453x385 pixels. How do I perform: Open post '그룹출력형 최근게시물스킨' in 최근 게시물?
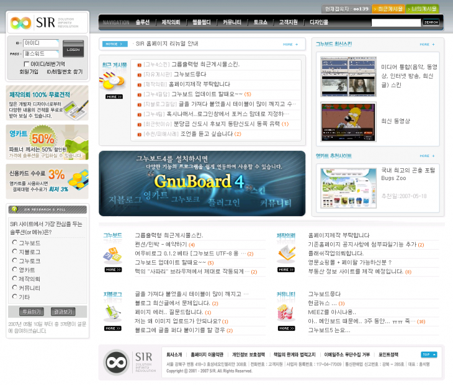pos(205,64)
